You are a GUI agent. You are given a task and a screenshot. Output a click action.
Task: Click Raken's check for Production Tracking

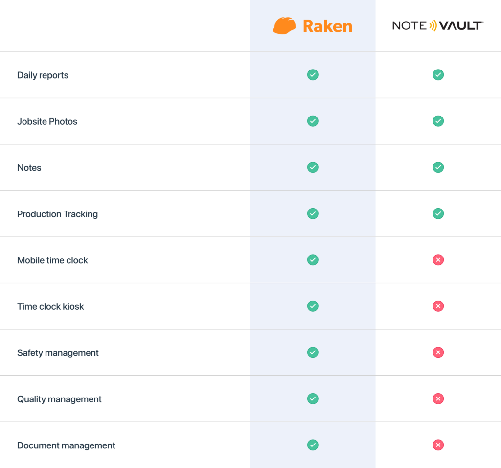click(x=313, y=213)
